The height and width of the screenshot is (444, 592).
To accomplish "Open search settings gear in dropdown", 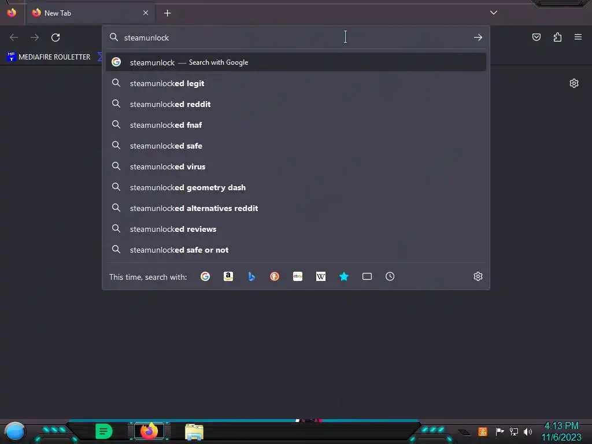I will tap(478, 276).
